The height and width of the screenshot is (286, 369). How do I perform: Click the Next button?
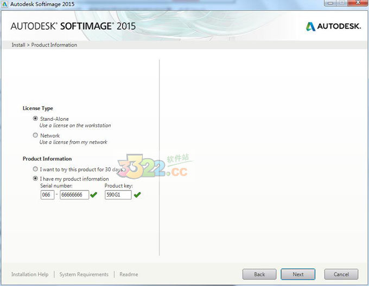(298, 274)
